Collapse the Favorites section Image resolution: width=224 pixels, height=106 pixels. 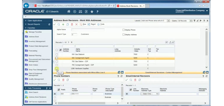click(26, 28)
